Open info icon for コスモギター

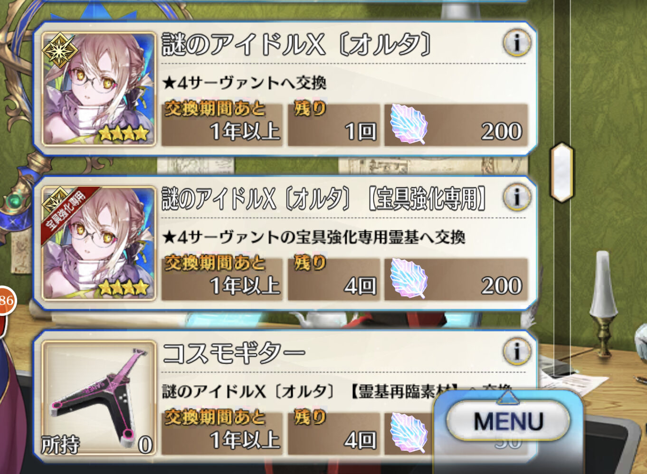517,352
